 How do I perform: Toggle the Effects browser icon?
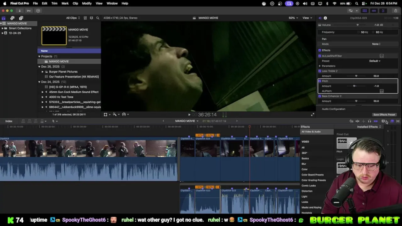[392, 121]
